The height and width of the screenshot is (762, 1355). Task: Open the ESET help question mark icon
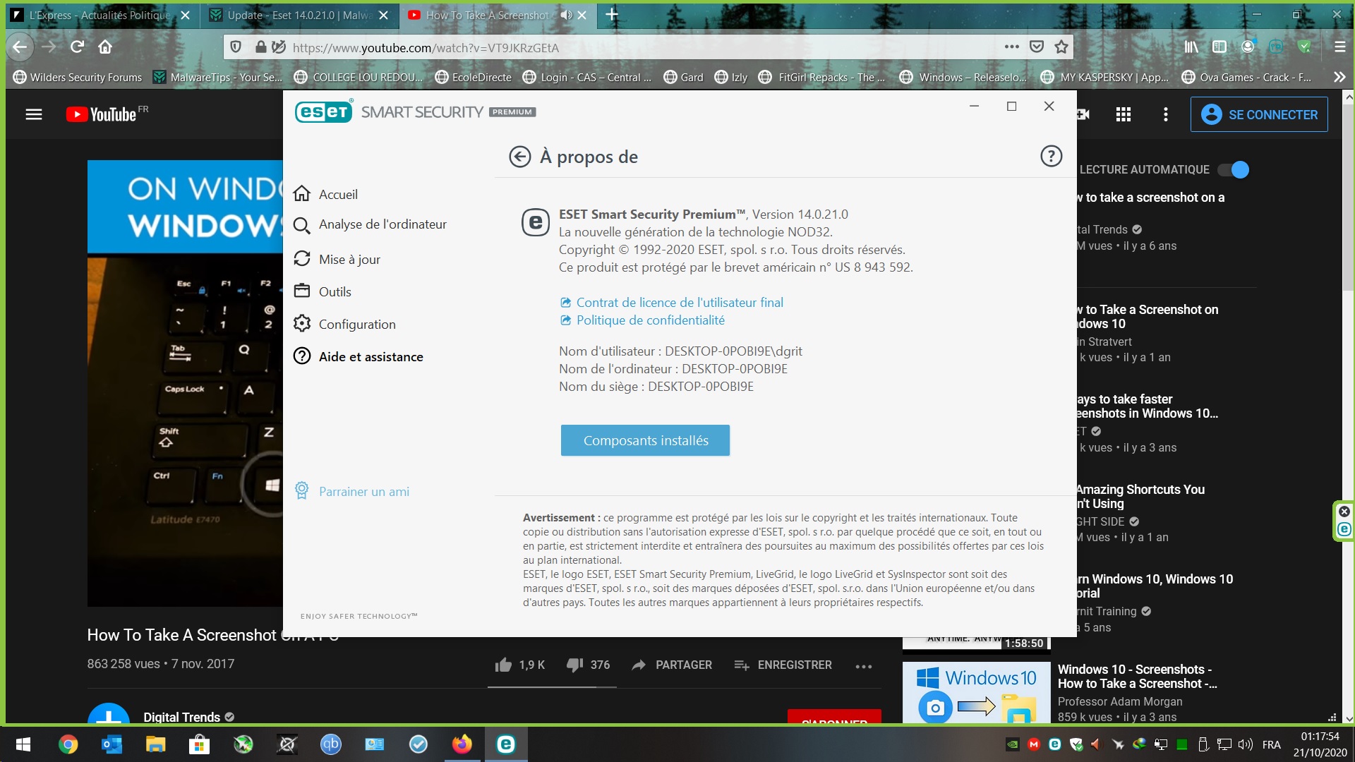click(x=1051, y=156)
